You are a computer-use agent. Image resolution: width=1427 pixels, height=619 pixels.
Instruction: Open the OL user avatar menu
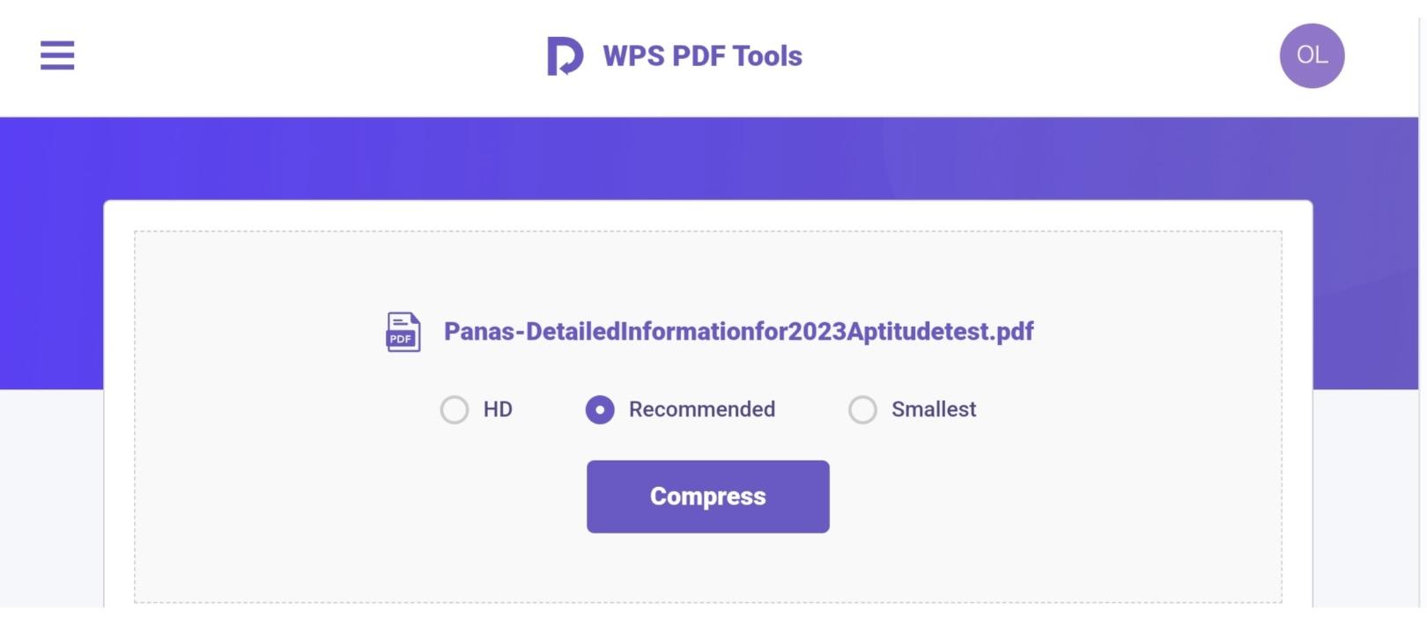1312,55
